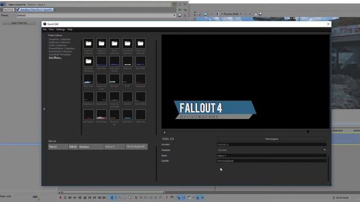Click the timecode display at bottom right
The width and height of the screenshot is (360, 202).
[x=343, y=198]
